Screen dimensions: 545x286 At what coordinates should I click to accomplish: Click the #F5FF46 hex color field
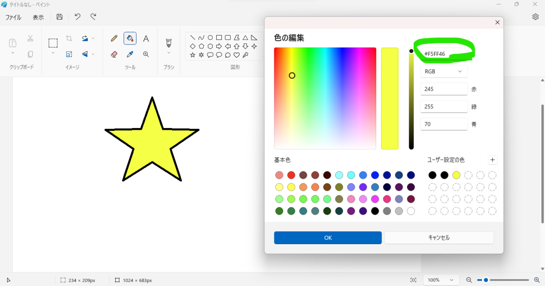444,54
